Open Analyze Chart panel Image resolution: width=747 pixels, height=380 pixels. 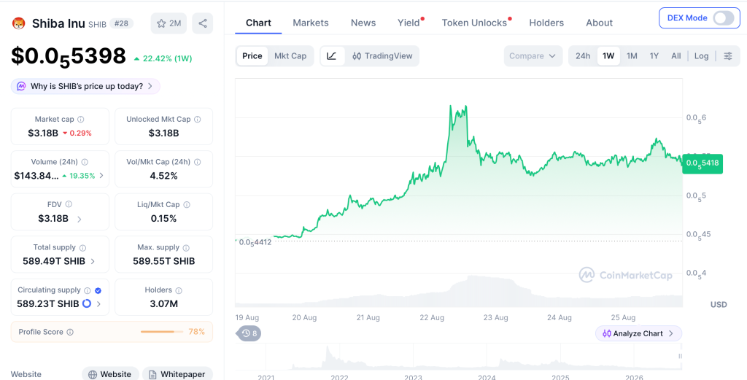(x=638, y=333)
